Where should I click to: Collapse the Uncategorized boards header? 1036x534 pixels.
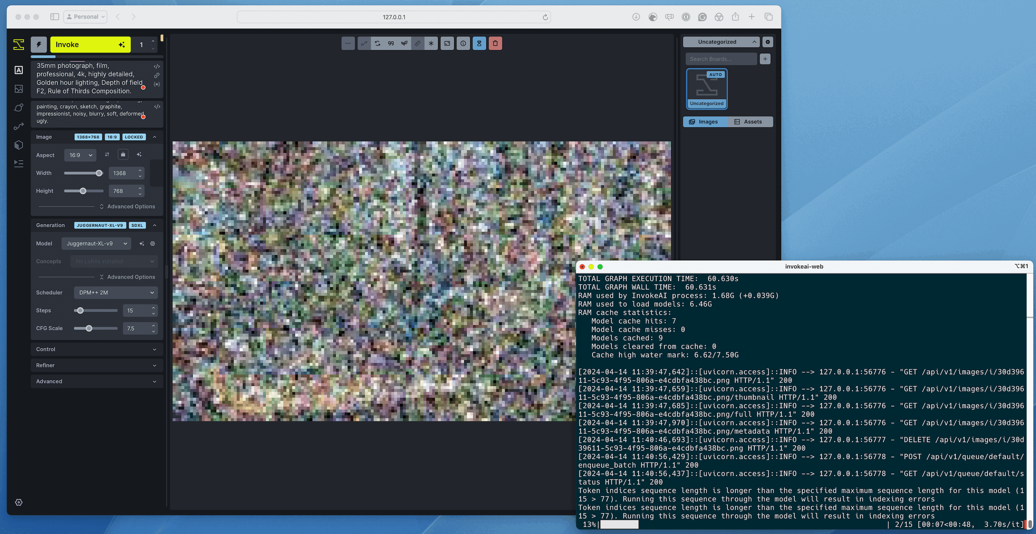[721, 42]
